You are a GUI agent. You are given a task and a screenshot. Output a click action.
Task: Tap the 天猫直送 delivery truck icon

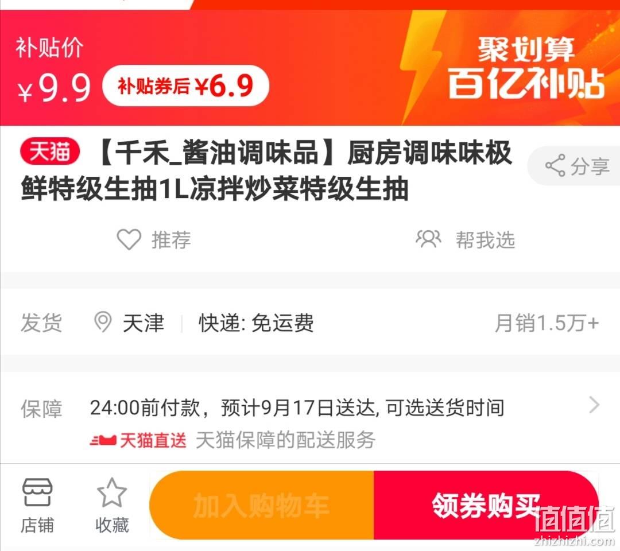coord(103,440)
